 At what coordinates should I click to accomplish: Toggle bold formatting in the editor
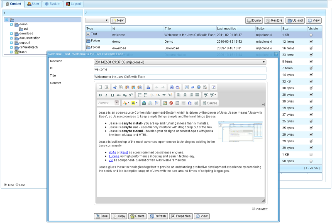click(x=100, y=95)
